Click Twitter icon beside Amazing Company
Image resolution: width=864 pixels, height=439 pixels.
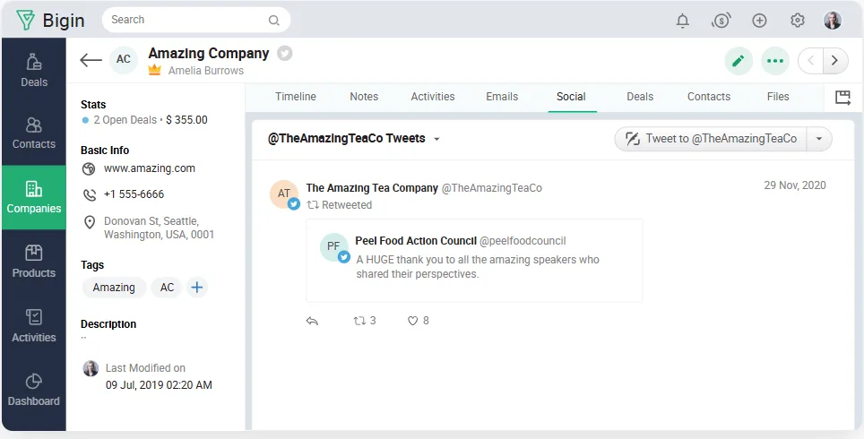[284, 54]
